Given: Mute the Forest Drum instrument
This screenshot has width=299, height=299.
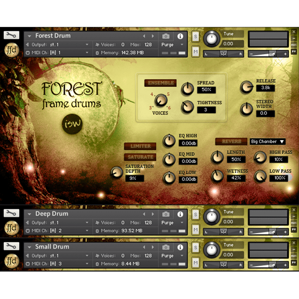Looking at the screenshot, I should pos(195,51).
